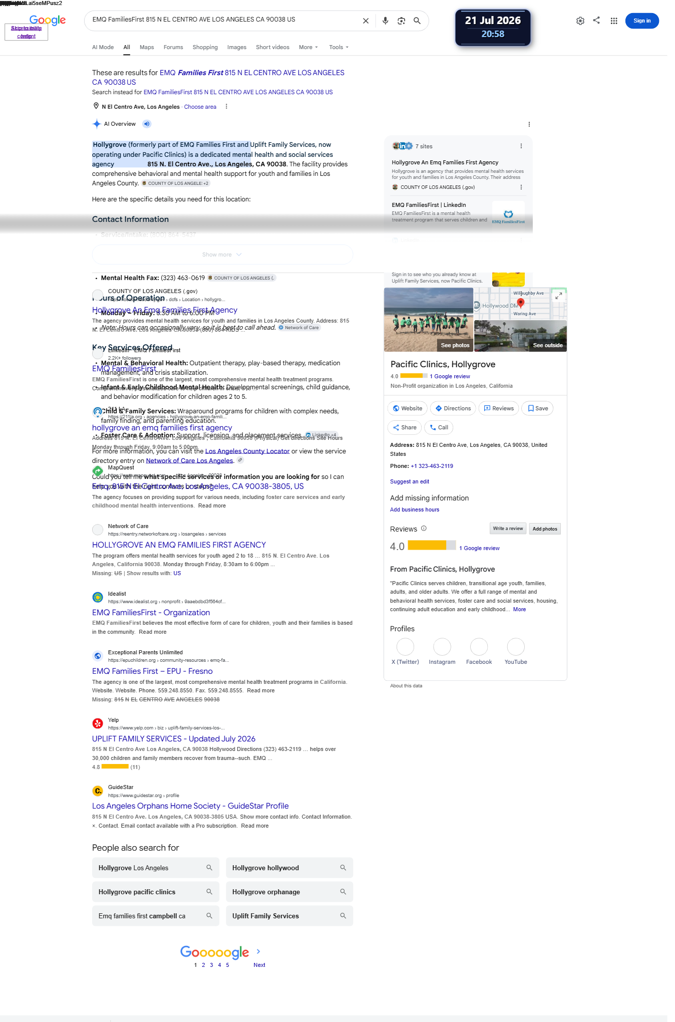675x1022 pixels.
Task: Open HOLLYGROVE AN EMQ FAMILIES FIRST AGENCY result
Action: coord(179,545)
